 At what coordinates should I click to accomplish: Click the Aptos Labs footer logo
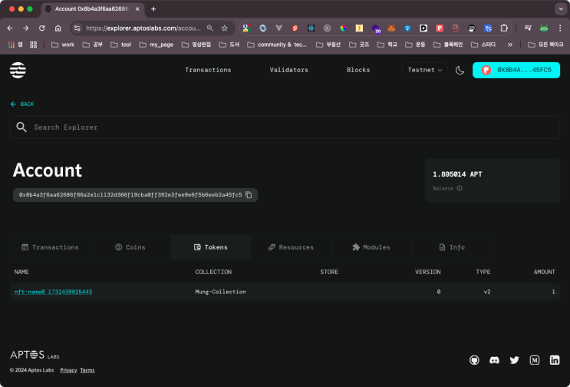(x=35, y=355)
